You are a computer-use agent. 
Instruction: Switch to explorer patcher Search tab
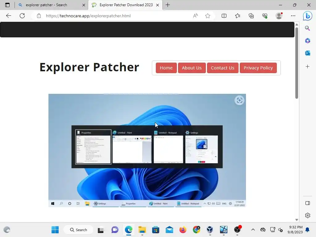[x=52, y=5]
